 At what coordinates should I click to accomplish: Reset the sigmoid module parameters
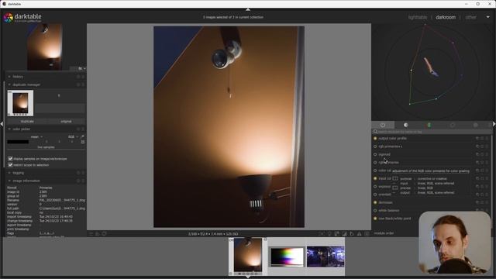pos(482,154)
